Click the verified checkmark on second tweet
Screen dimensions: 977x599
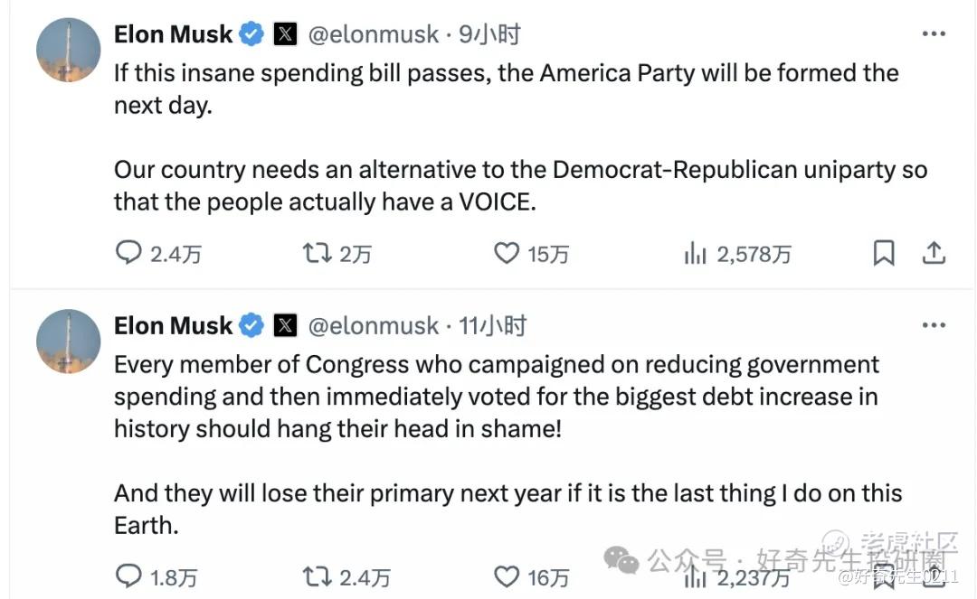tap(251, 326)
